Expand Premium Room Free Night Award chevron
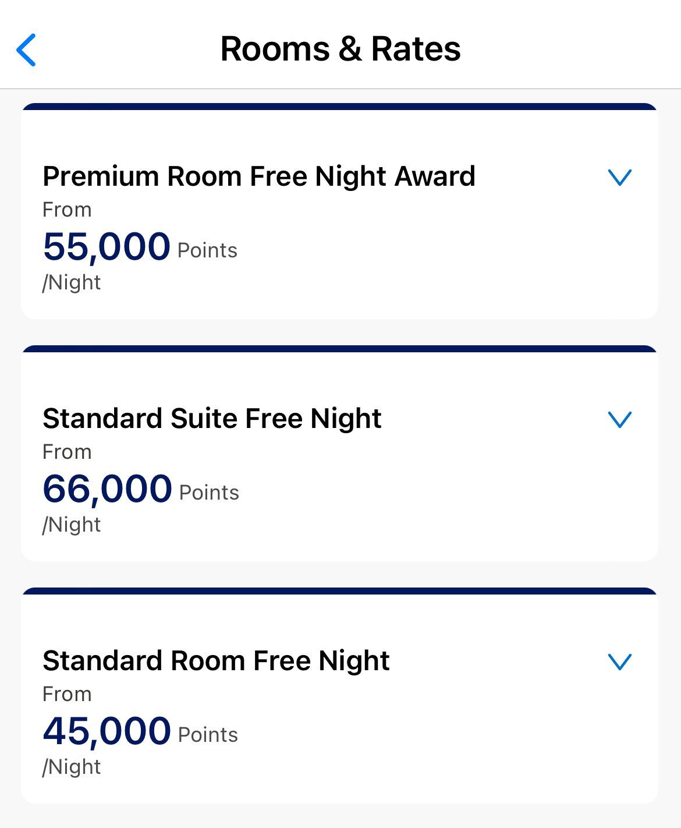681x828 pixels. click(x=619, y=177)
